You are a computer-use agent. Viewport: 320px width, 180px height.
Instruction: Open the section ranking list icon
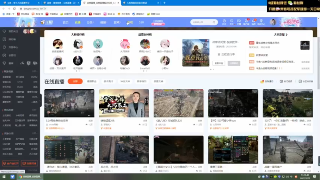click(300, 81)
